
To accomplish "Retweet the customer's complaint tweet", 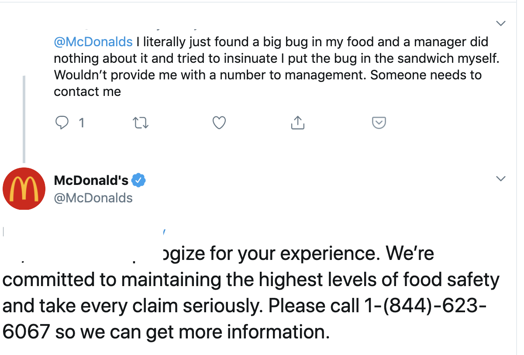I will (x=141, y=123).
